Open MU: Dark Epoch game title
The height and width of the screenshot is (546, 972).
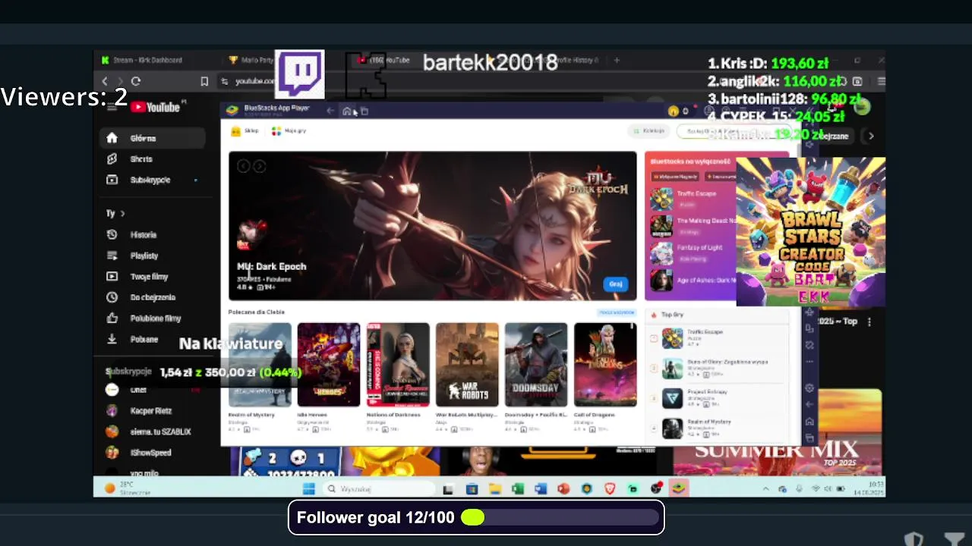(x=272, y=267)
